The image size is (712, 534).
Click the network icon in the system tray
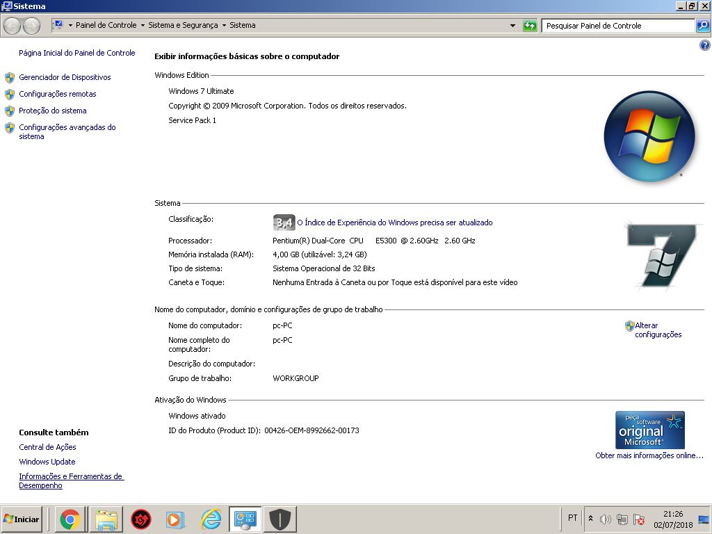(622, 519)
